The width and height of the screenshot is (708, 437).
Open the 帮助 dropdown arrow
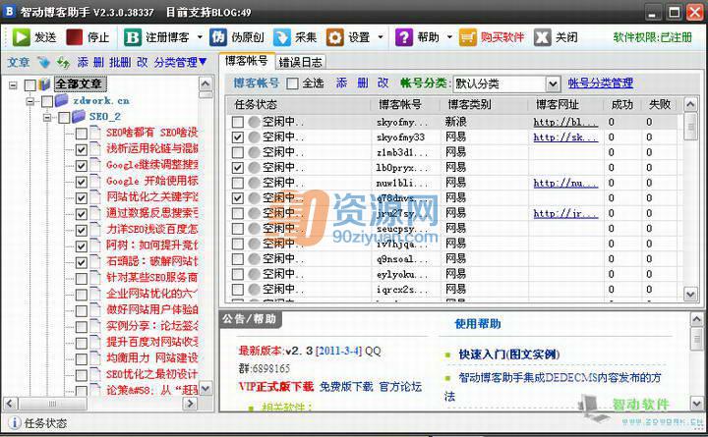pos(449,37)
